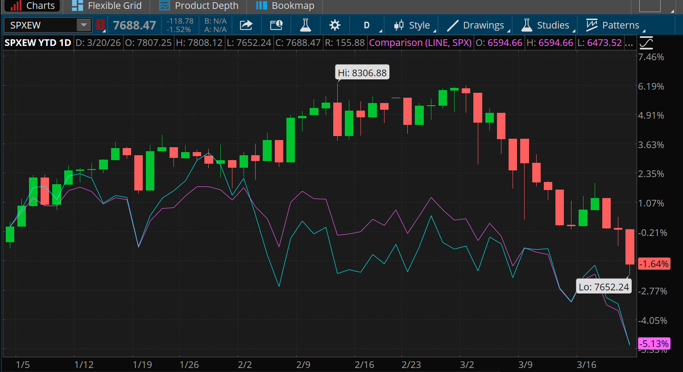Expand the Style menu
The image size is (683, 372).
coord(413,25)
